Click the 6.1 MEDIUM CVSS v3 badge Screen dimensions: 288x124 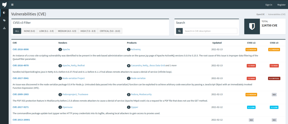click(x=274, y=49)
